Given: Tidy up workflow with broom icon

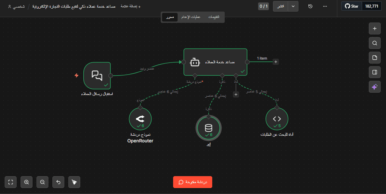Looking at the screenshot, I should coord(74,182).
